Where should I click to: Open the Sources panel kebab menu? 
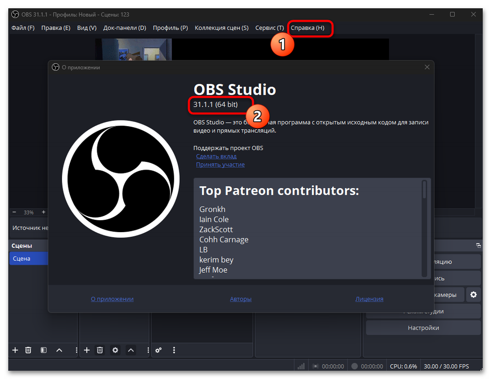tap(148, 350)
